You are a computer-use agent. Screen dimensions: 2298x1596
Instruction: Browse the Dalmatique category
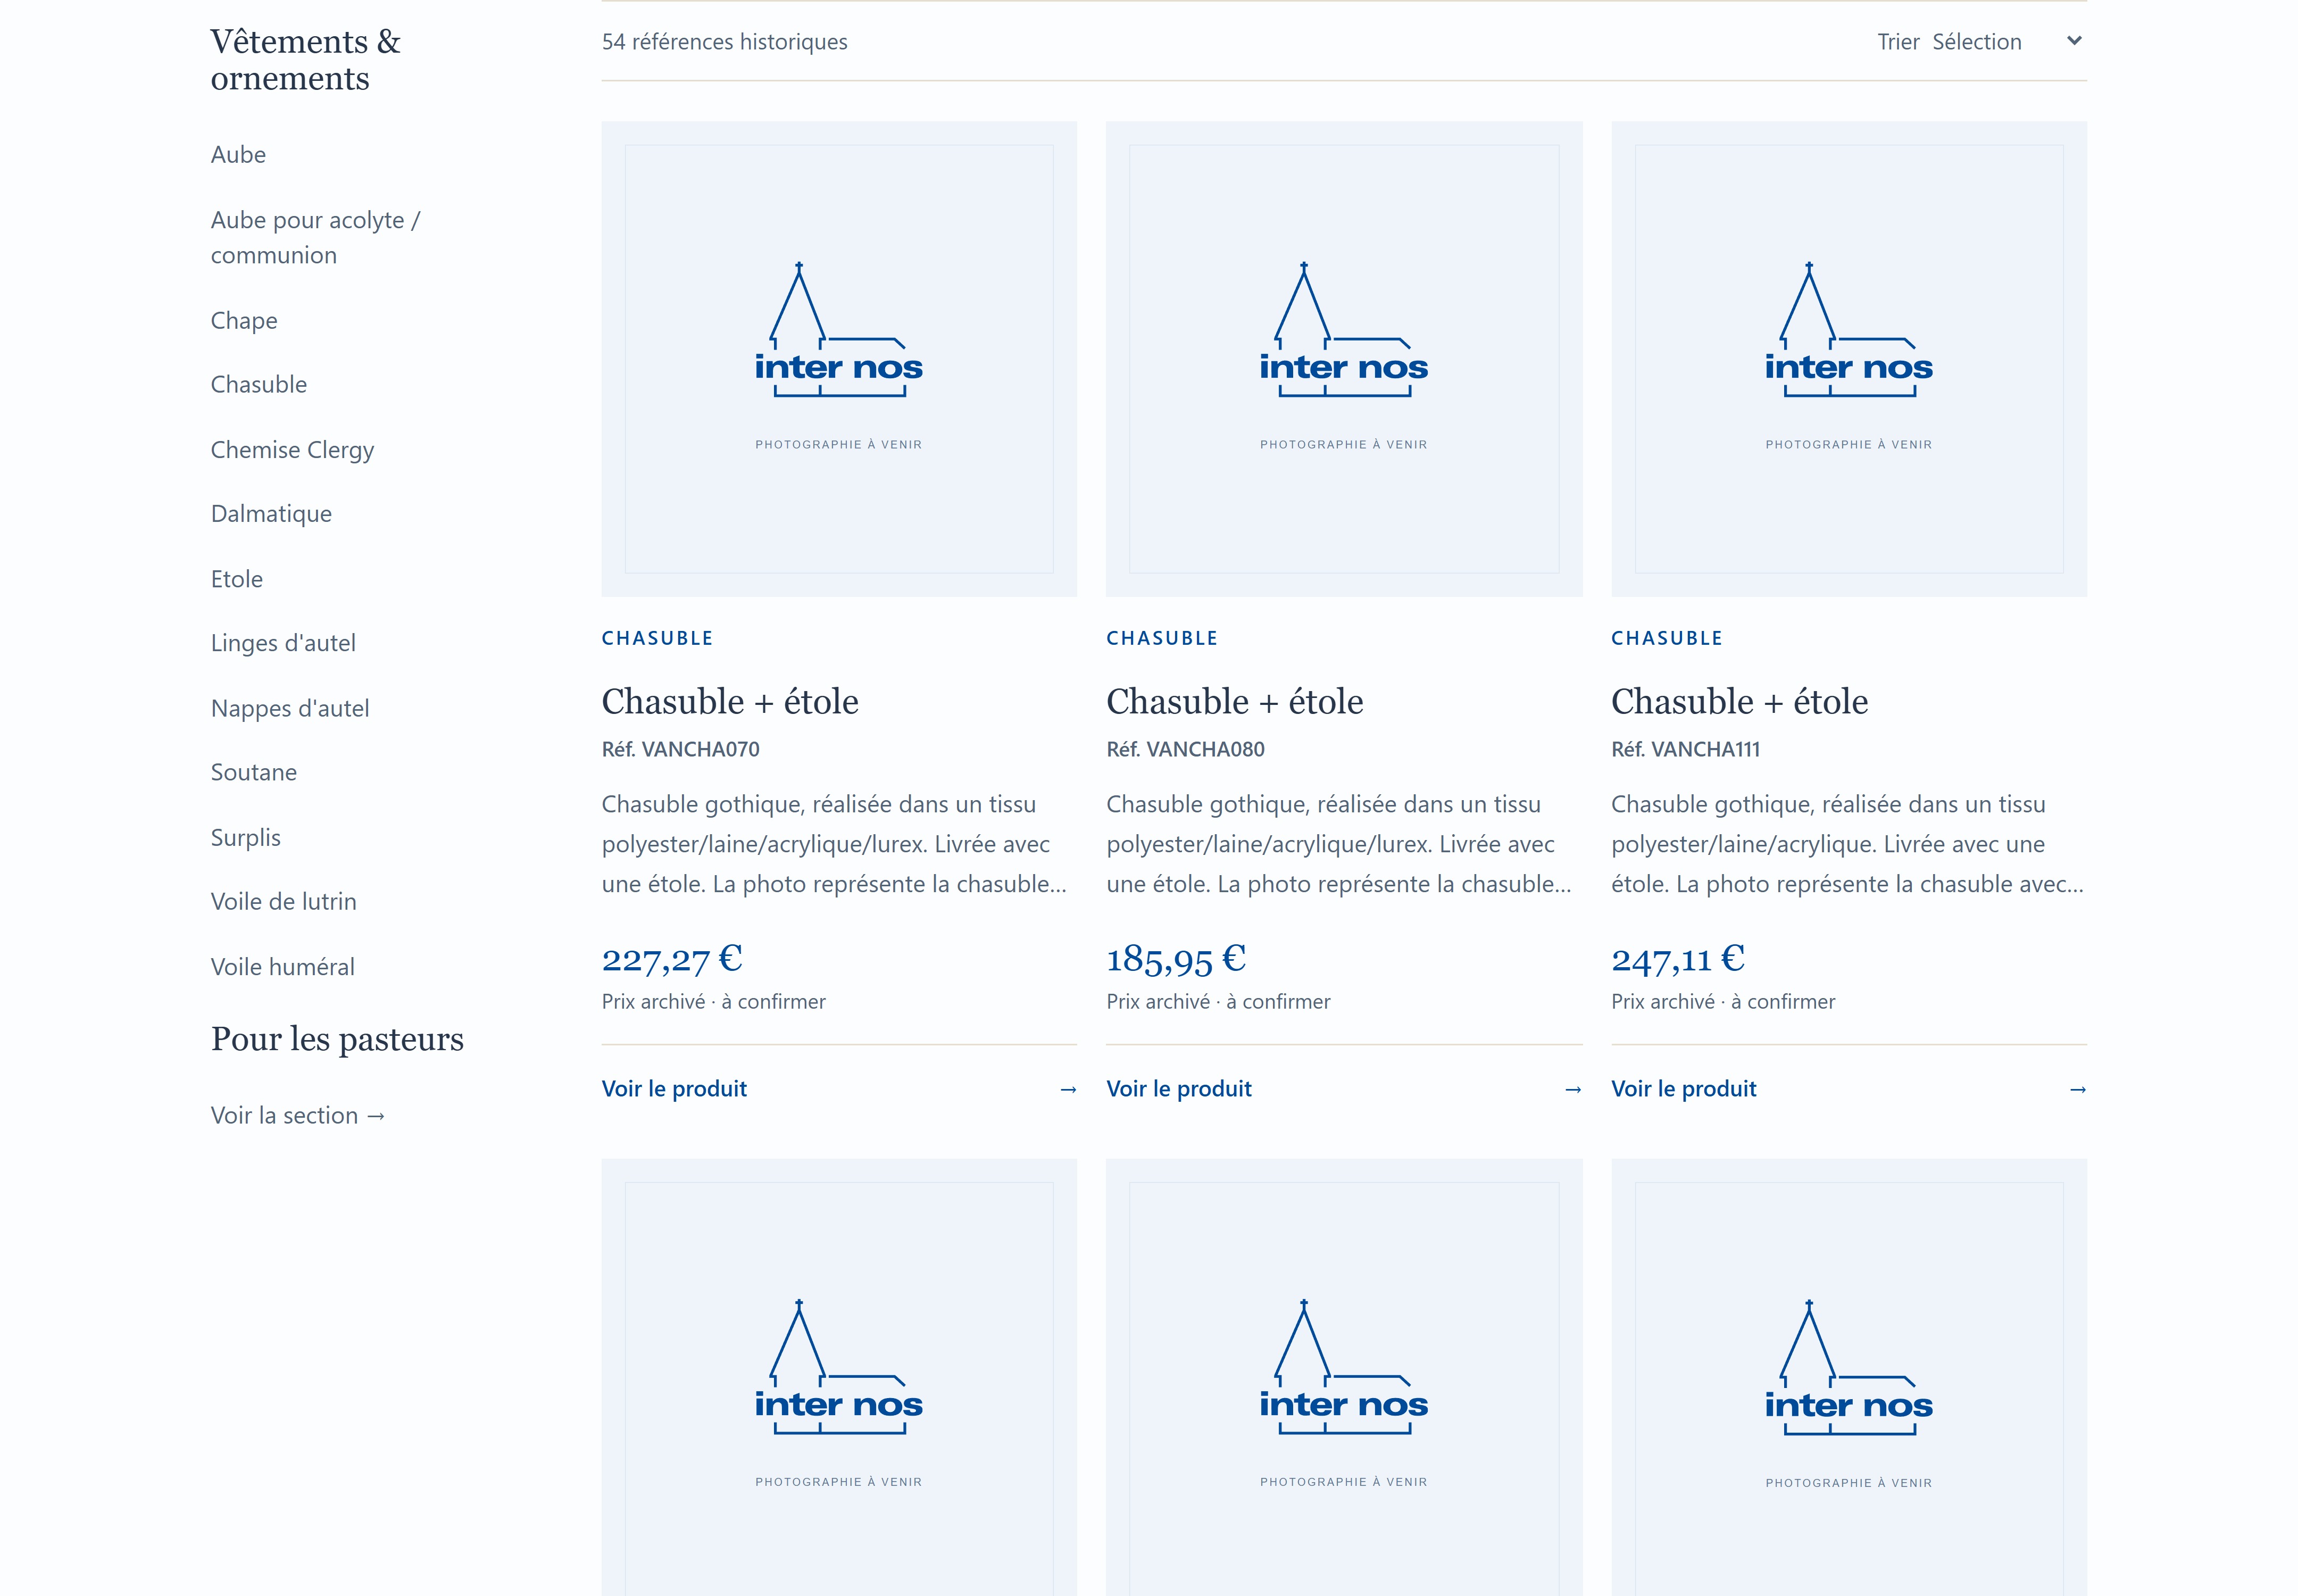coord(271,513)
